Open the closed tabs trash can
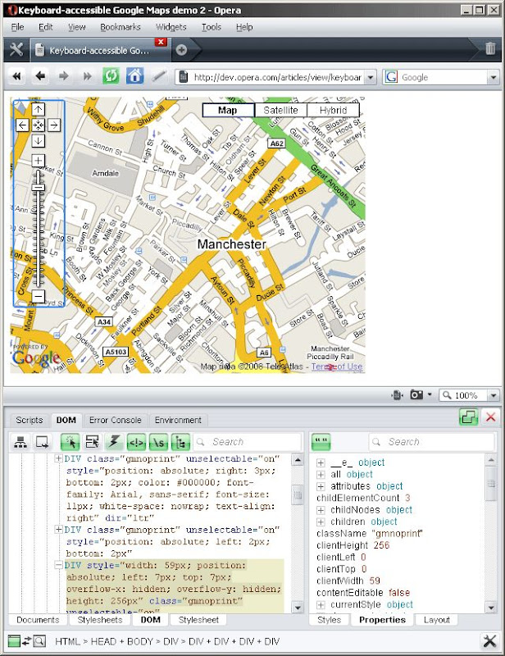Image resolution: width=505 pixels, height=656 pixels. (x=490, y=48)
